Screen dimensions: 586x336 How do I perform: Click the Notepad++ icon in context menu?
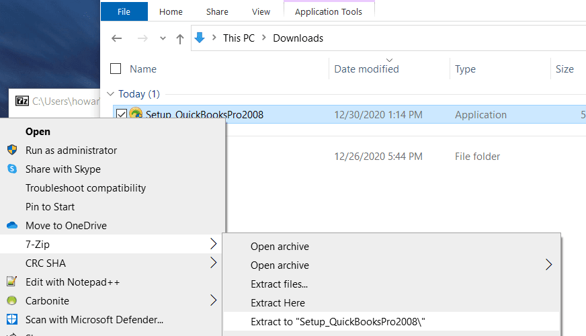pyautogui.click(x=12, y=281)
